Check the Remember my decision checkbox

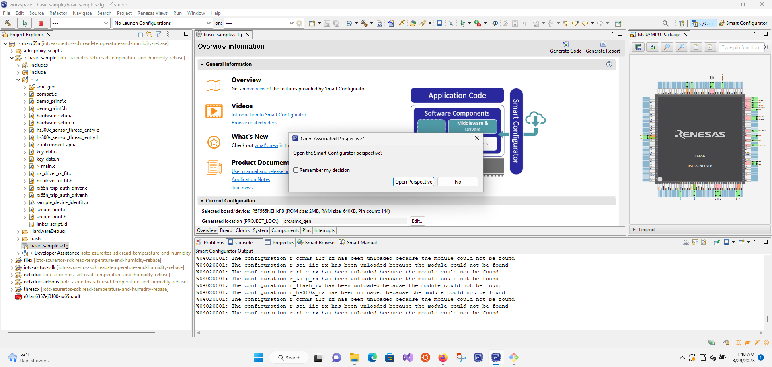tap(296, 170)
